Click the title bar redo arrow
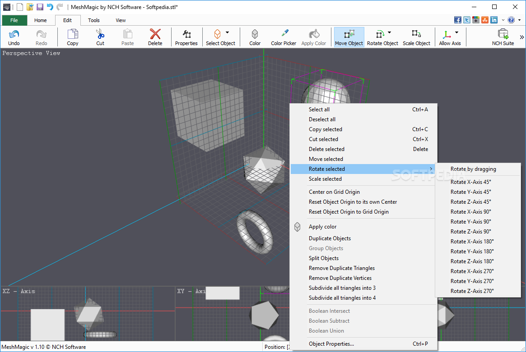Viewport: 526px width, 352px height. [60, 7]
